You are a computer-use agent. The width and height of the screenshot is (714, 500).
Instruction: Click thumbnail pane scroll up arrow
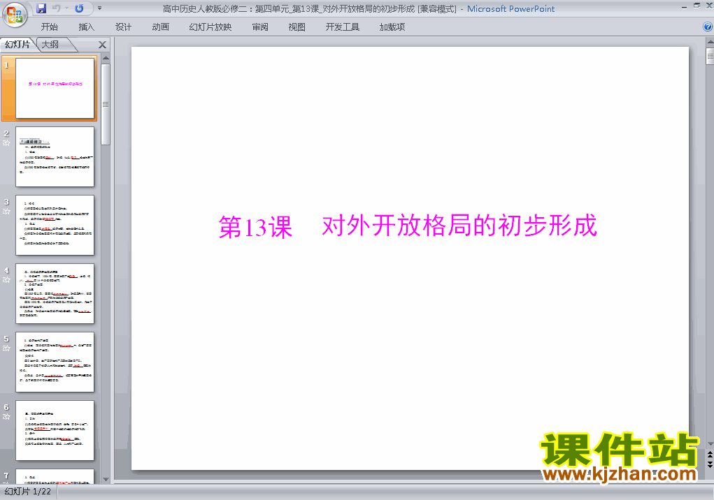[x=106, y=58]
